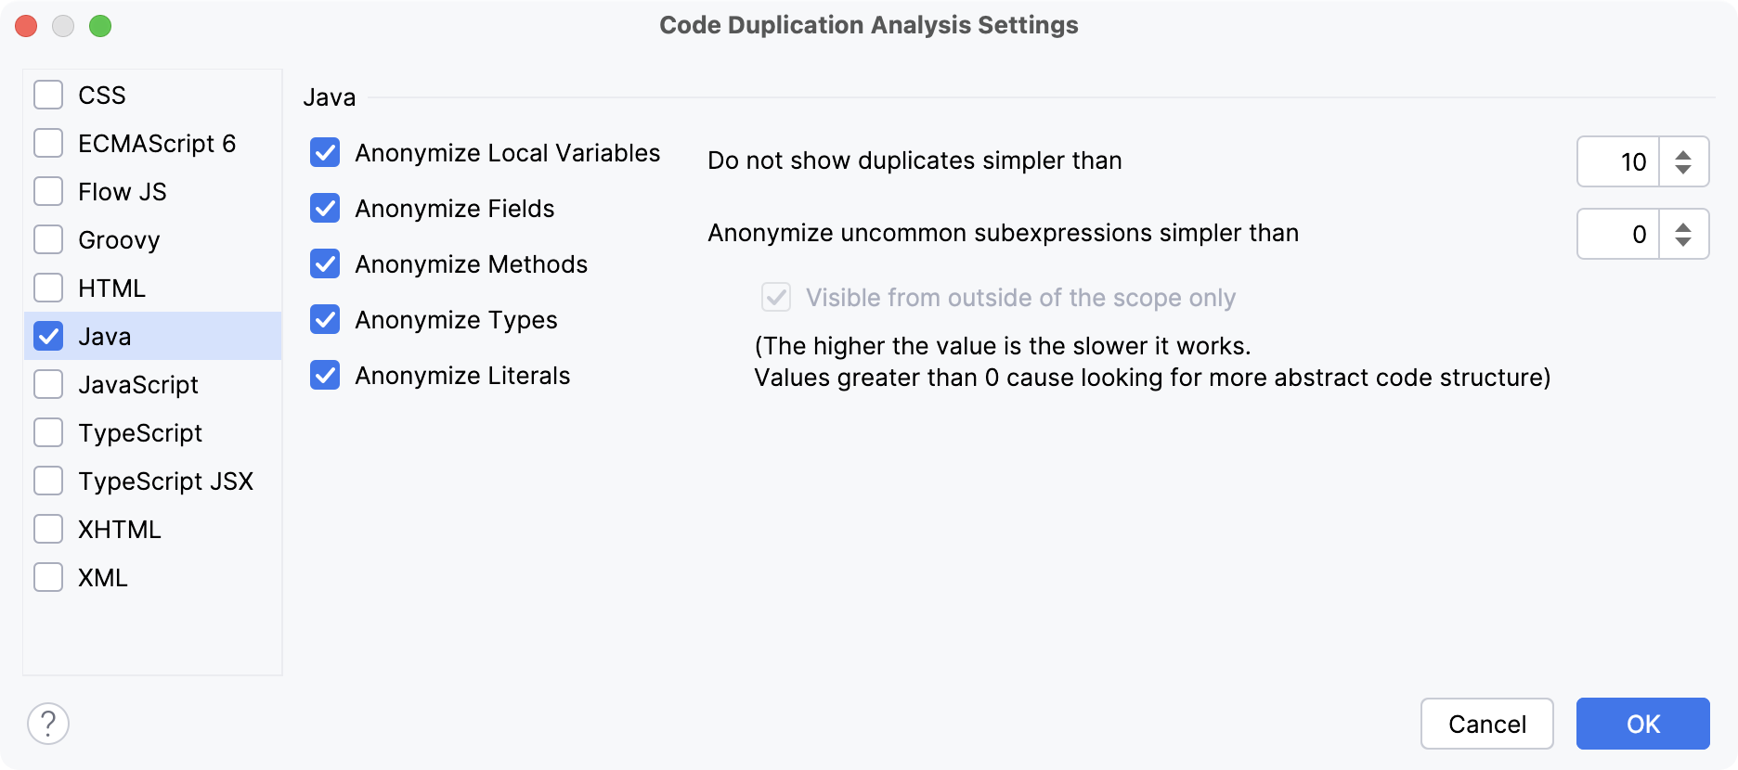This screenshot has width=1738, height=770.
Task: Uncheck Anonymize Methods
Action: [324, 264]
